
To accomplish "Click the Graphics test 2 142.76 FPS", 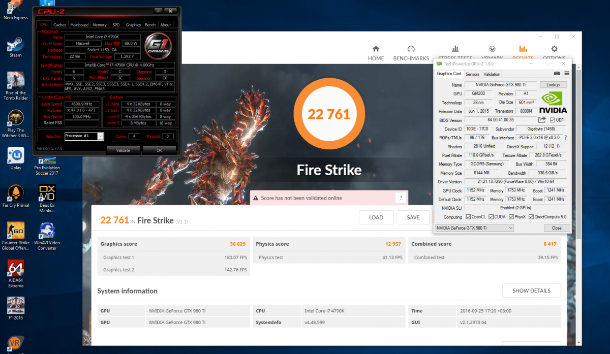I will pyautogui.click(x=235, y=270).
